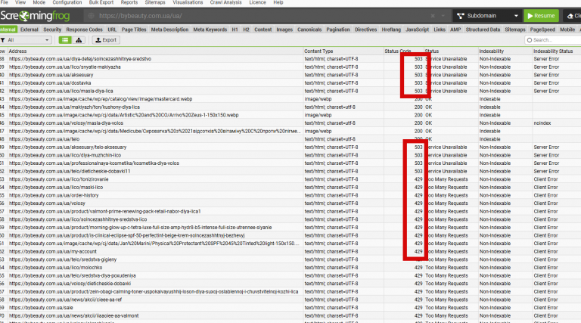581x323 pixels.
Task: Focus the Search input field
Action: [554, 40]
